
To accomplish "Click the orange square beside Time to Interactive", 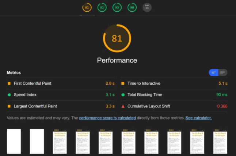I will tap(123, 83).
